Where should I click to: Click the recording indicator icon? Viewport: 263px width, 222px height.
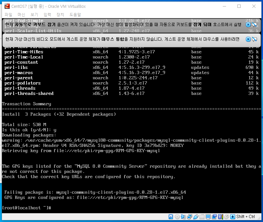pos(214,217)
